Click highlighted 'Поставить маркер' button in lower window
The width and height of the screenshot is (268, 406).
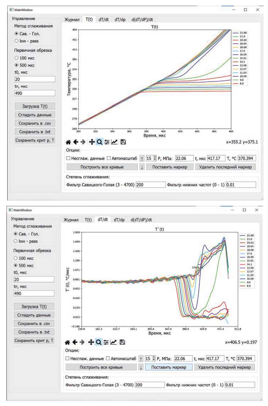(168, 367)
